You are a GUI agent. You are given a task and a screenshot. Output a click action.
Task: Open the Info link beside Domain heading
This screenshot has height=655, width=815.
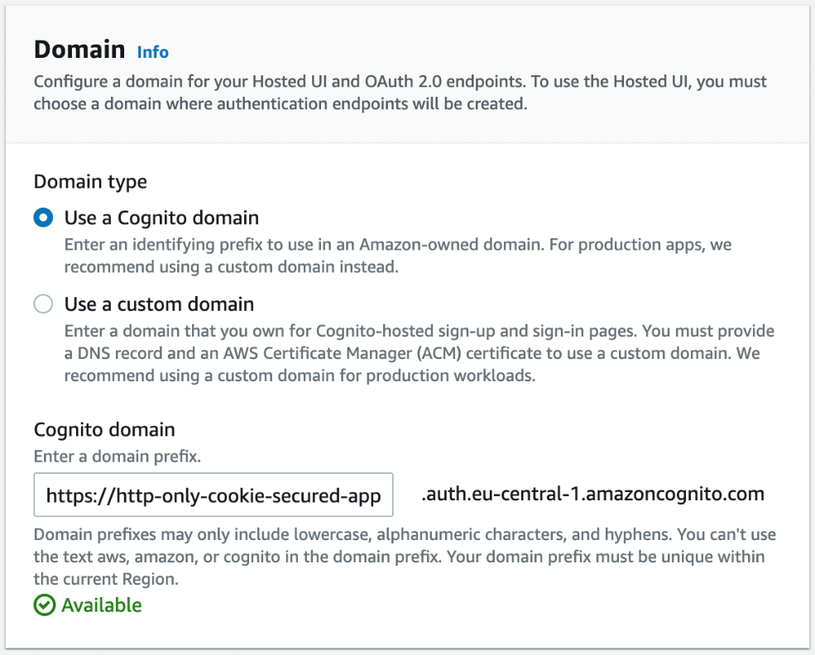click(x=152, y=51)
